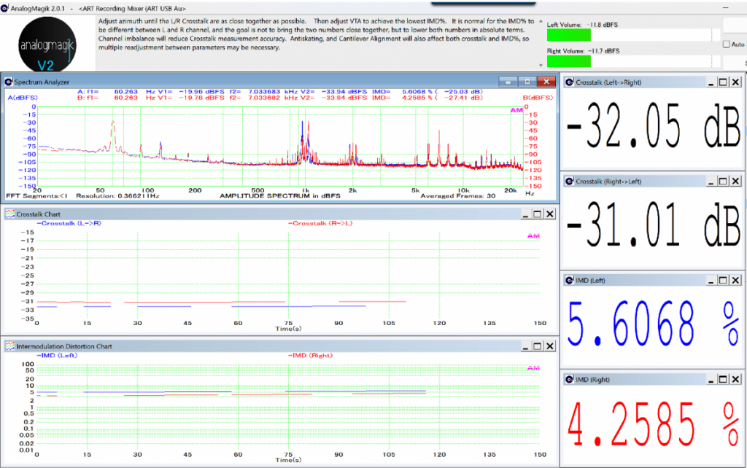The width and height of the screenshot is (747, 468).
Task: Close the Crosstalk Chart panel
Action: pyautogui.click(x=550, y=214)
